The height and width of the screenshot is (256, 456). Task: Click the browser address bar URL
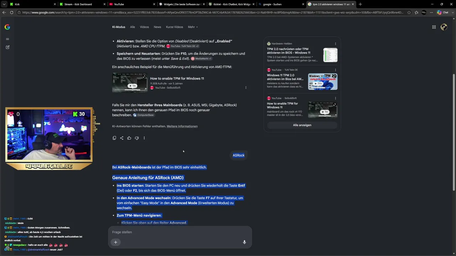213,12
